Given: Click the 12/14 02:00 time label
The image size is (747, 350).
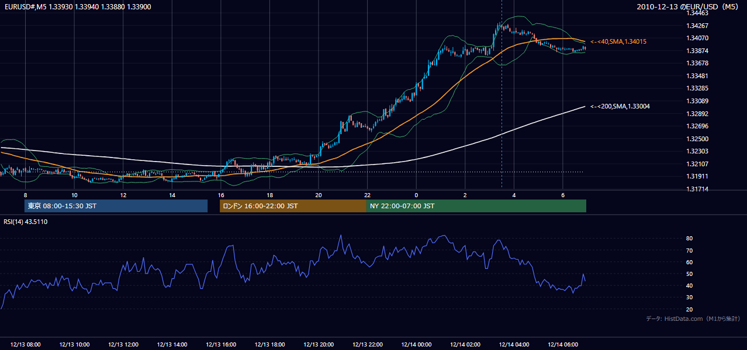Looking at the screenshot, I should [465, 345].
